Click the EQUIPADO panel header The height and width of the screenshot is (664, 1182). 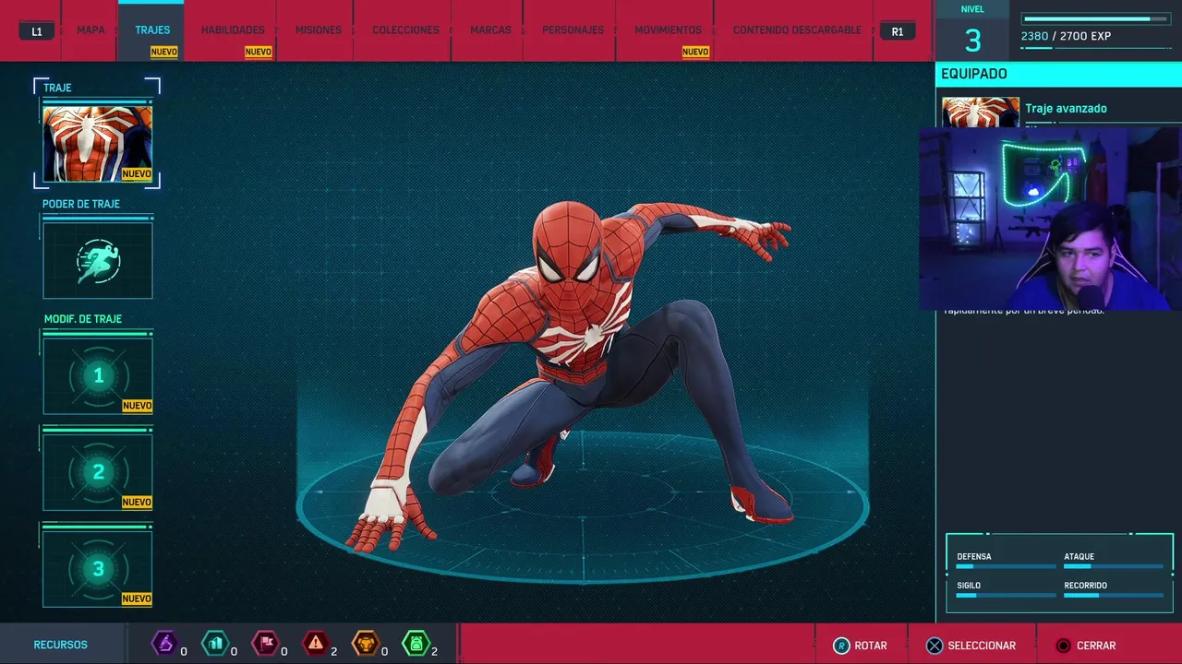[1058, 74]
